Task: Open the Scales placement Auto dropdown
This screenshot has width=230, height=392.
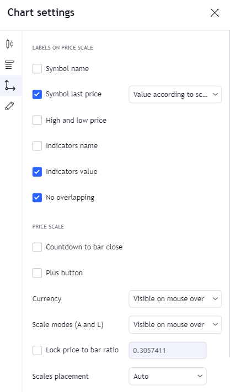Action: coord(168,376)
